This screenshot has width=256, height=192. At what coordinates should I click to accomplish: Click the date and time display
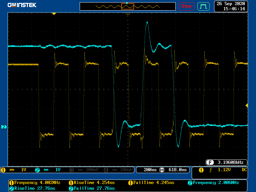coord(231,6)
